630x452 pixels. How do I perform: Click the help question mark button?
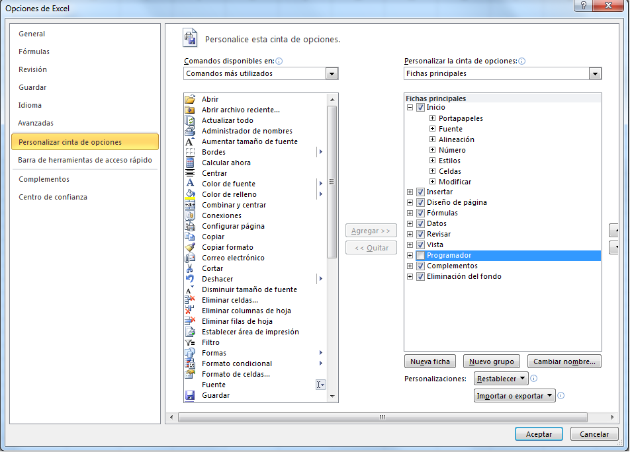pyautogui.click(x=584, y=5)
